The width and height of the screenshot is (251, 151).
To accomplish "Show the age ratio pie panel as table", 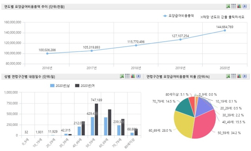I will (234, 76).
